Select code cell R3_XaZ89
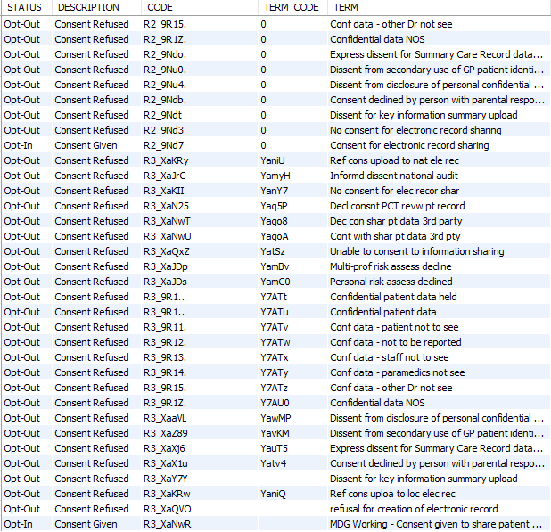Image resolution: width=551 pixels, height=532 pixels. point(165,432)
